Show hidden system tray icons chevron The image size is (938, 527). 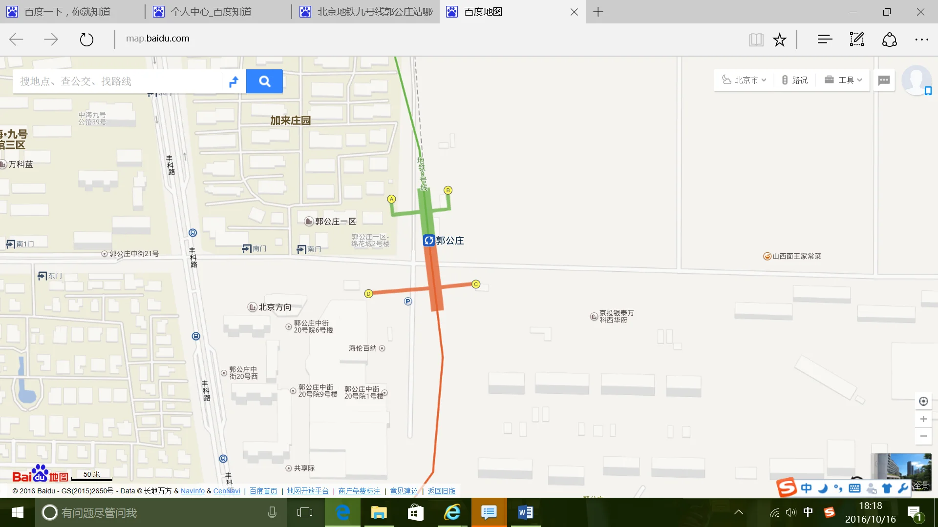738,512
